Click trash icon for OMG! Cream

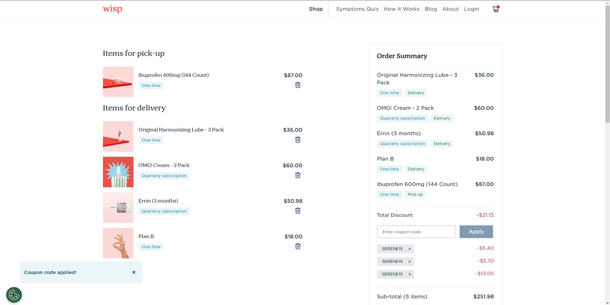point(298,175)
